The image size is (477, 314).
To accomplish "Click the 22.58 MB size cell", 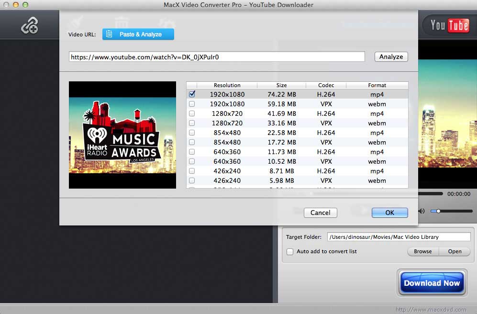I will click(282, 133).
